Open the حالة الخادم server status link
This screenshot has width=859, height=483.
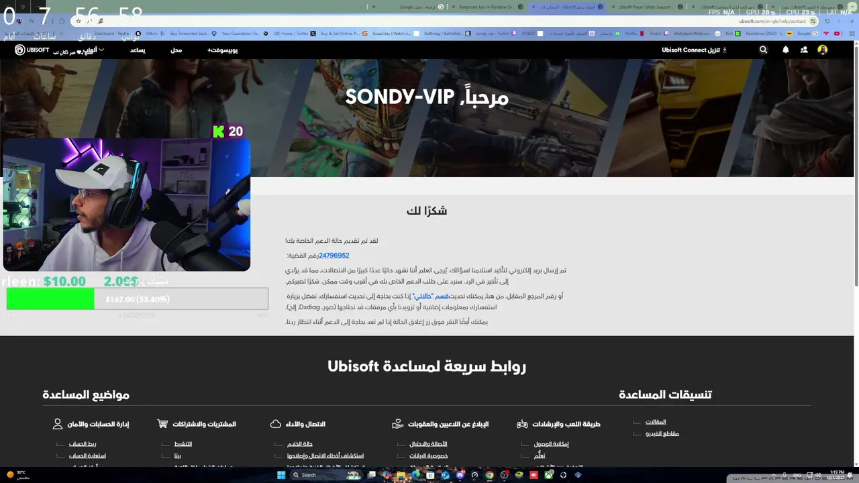pyautogui.click(x=300, y=444)
